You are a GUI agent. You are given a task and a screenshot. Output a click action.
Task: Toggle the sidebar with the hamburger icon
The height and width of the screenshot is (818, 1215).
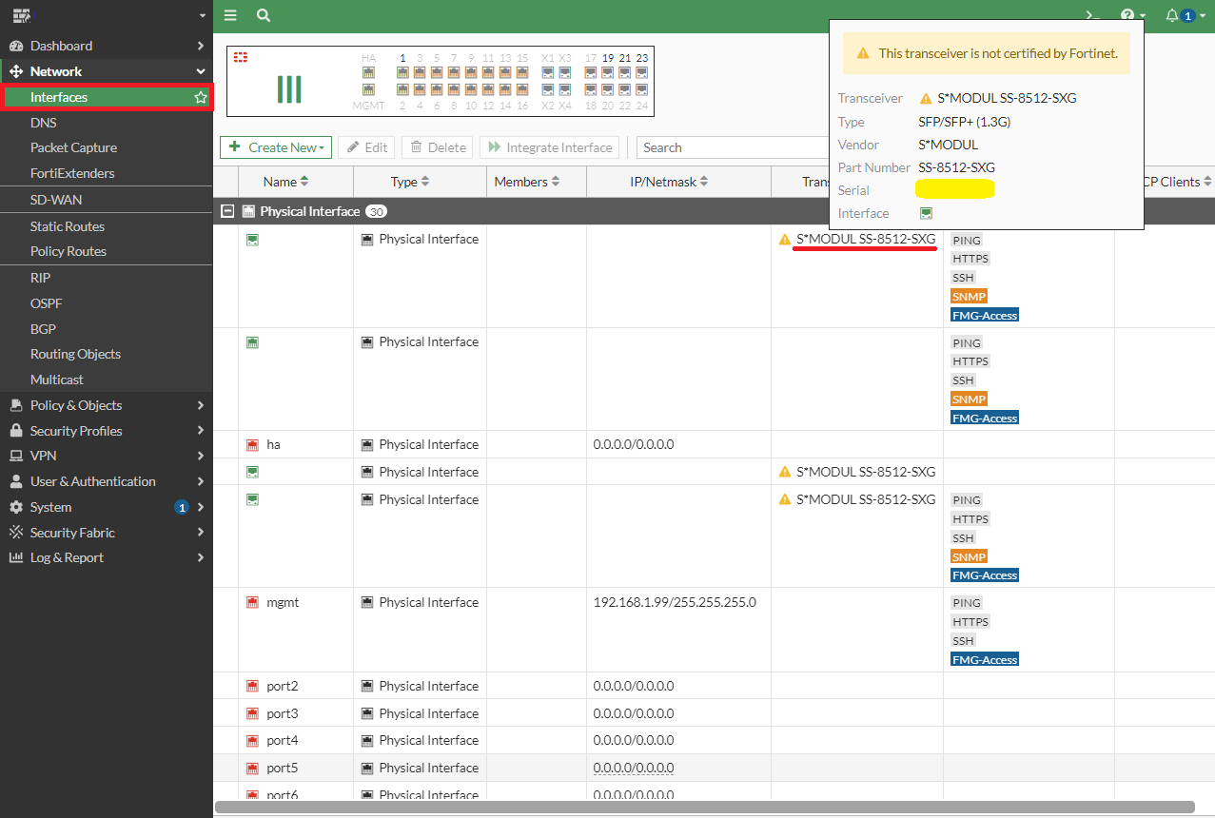(230, 15)
